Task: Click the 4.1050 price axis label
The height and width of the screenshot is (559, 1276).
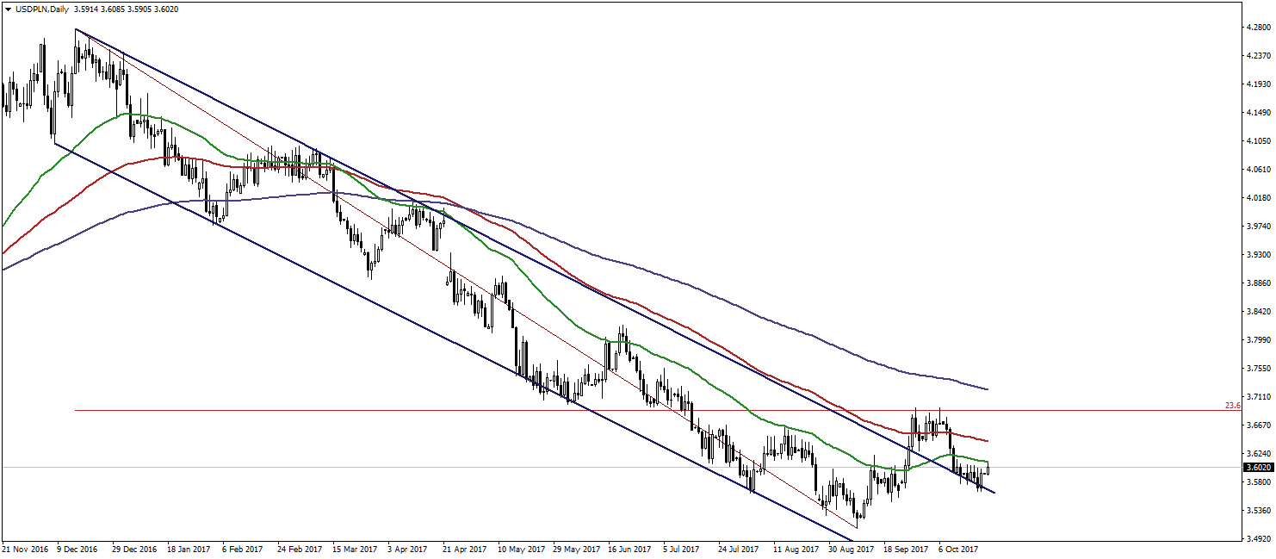Action: 1258,141
